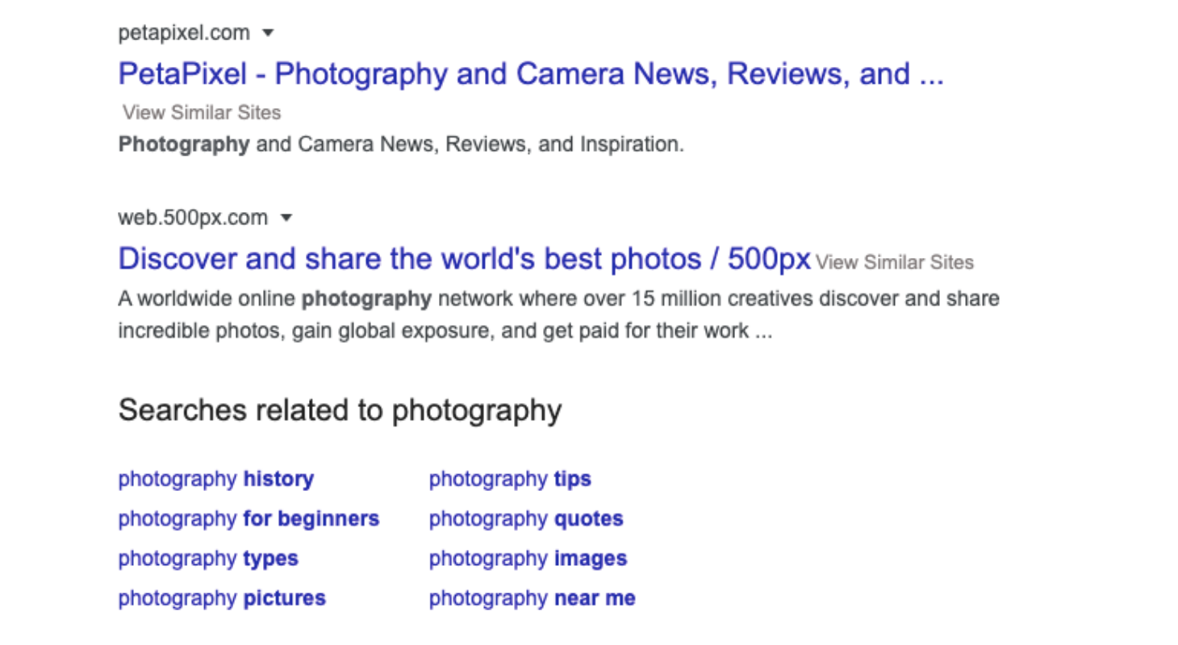
Task: Search related: photography history
Action: point(215,479)
